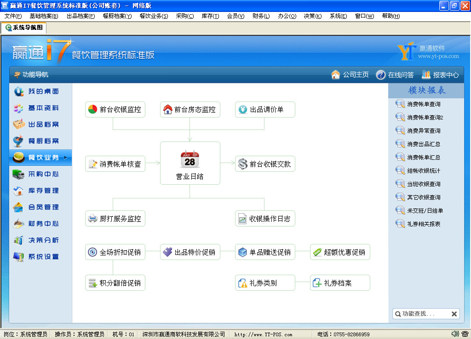The image size is (471, 339).
Task: Open 会员(V) menu
Action: tap(235, 16)
